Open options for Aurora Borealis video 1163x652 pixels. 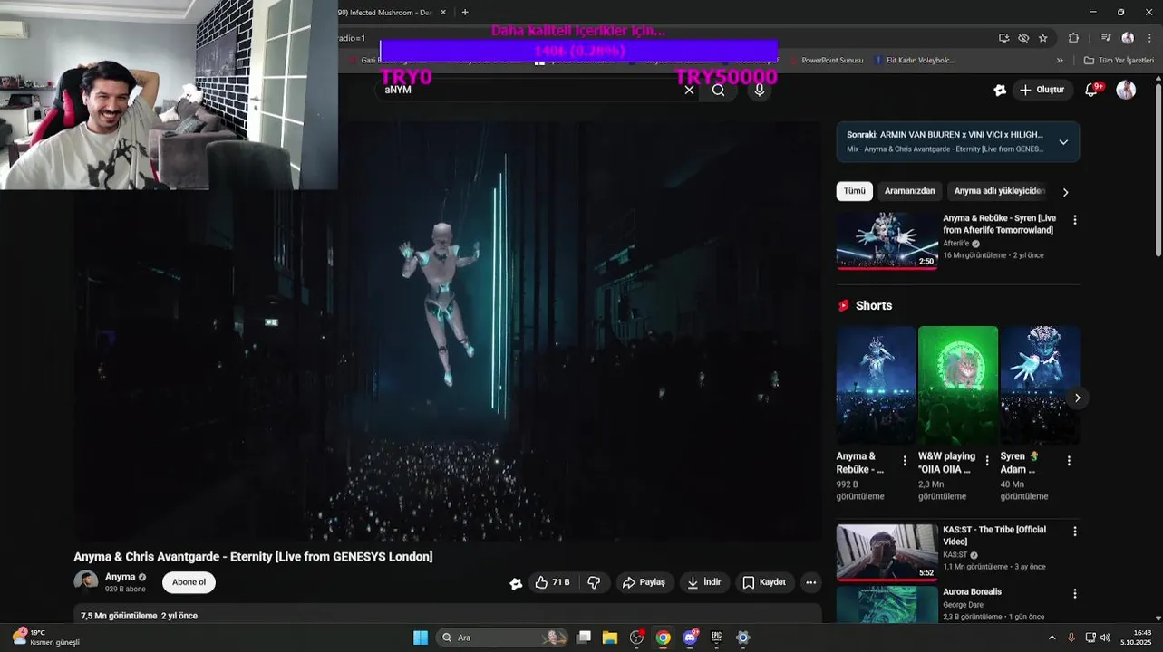[x=1075, y=593]
